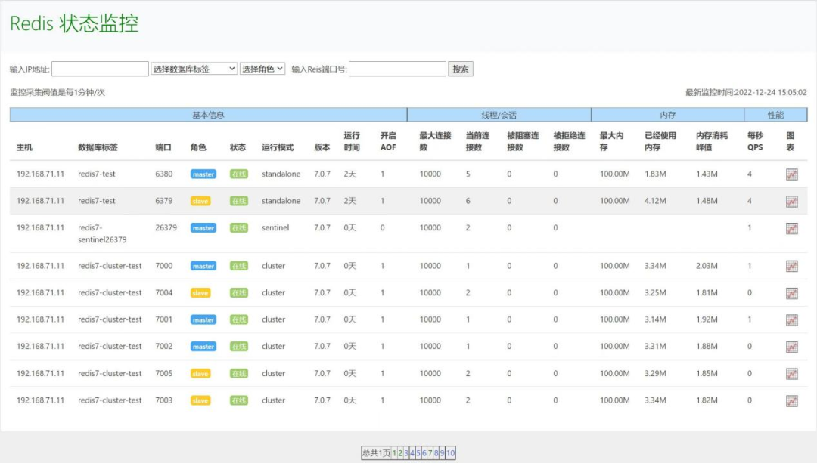Open the chart for cluster port 7003
This screenshot has height=463, width=817.
click(x=793, y=400)
